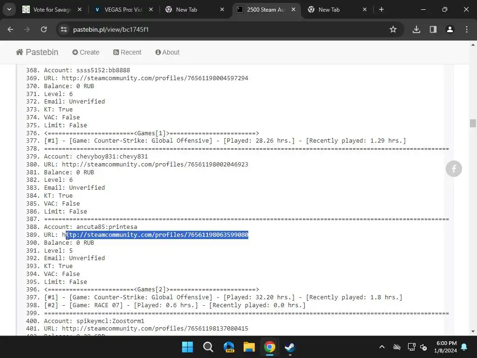Go forward one page
This screenshot has width=477, height=358.
27,29
